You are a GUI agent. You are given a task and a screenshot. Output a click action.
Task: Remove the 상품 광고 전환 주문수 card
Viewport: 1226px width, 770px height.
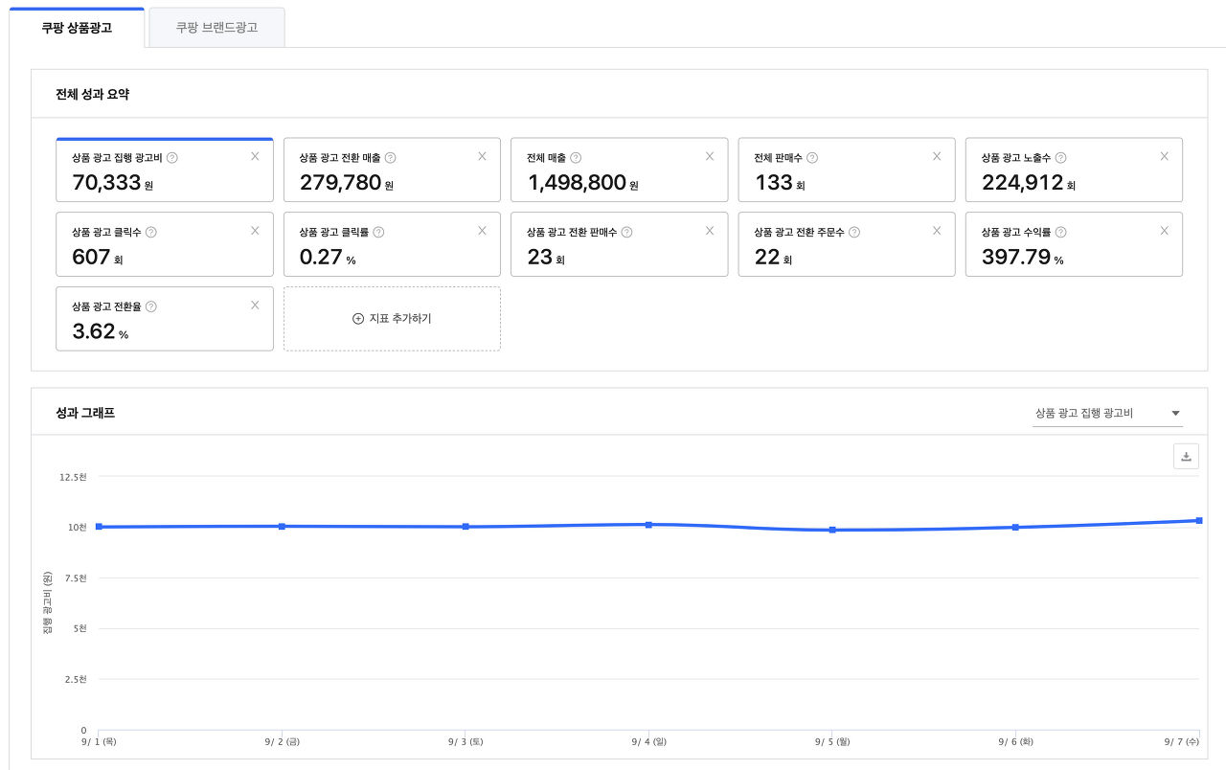(937, 231)
